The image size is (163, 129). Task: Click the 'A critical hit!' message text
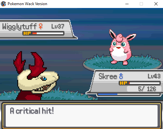(x=32, y=111)
